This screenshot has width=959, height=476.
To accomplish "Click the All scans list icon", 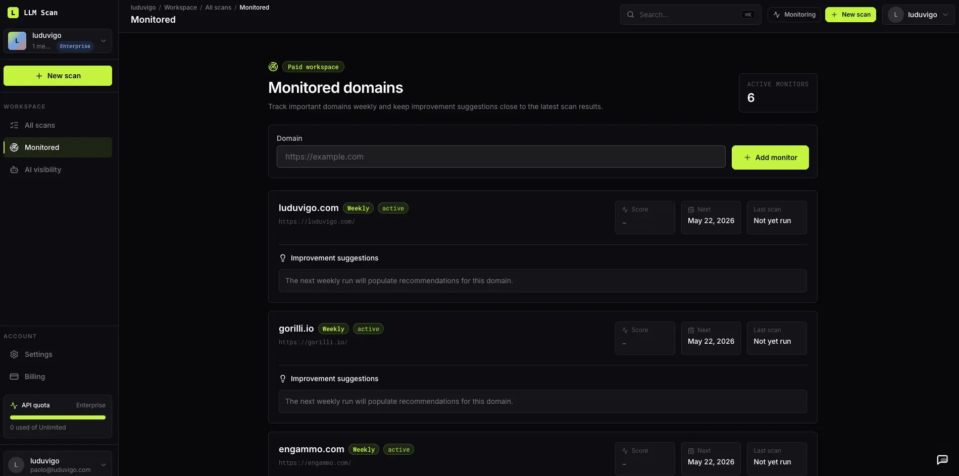I will [14, 125].
